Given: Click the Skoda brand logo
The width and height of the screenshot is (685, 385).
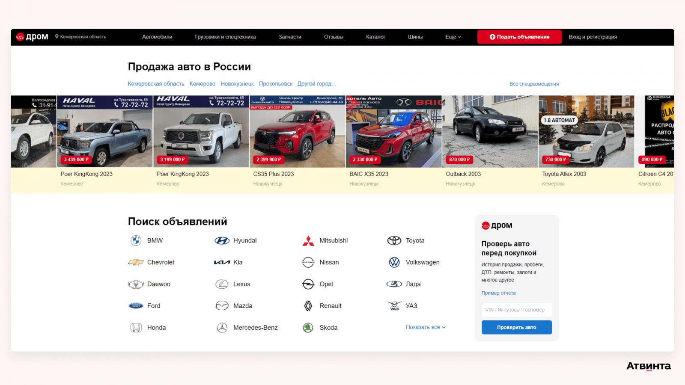Looking at the screenshot, I should [308, 328].
